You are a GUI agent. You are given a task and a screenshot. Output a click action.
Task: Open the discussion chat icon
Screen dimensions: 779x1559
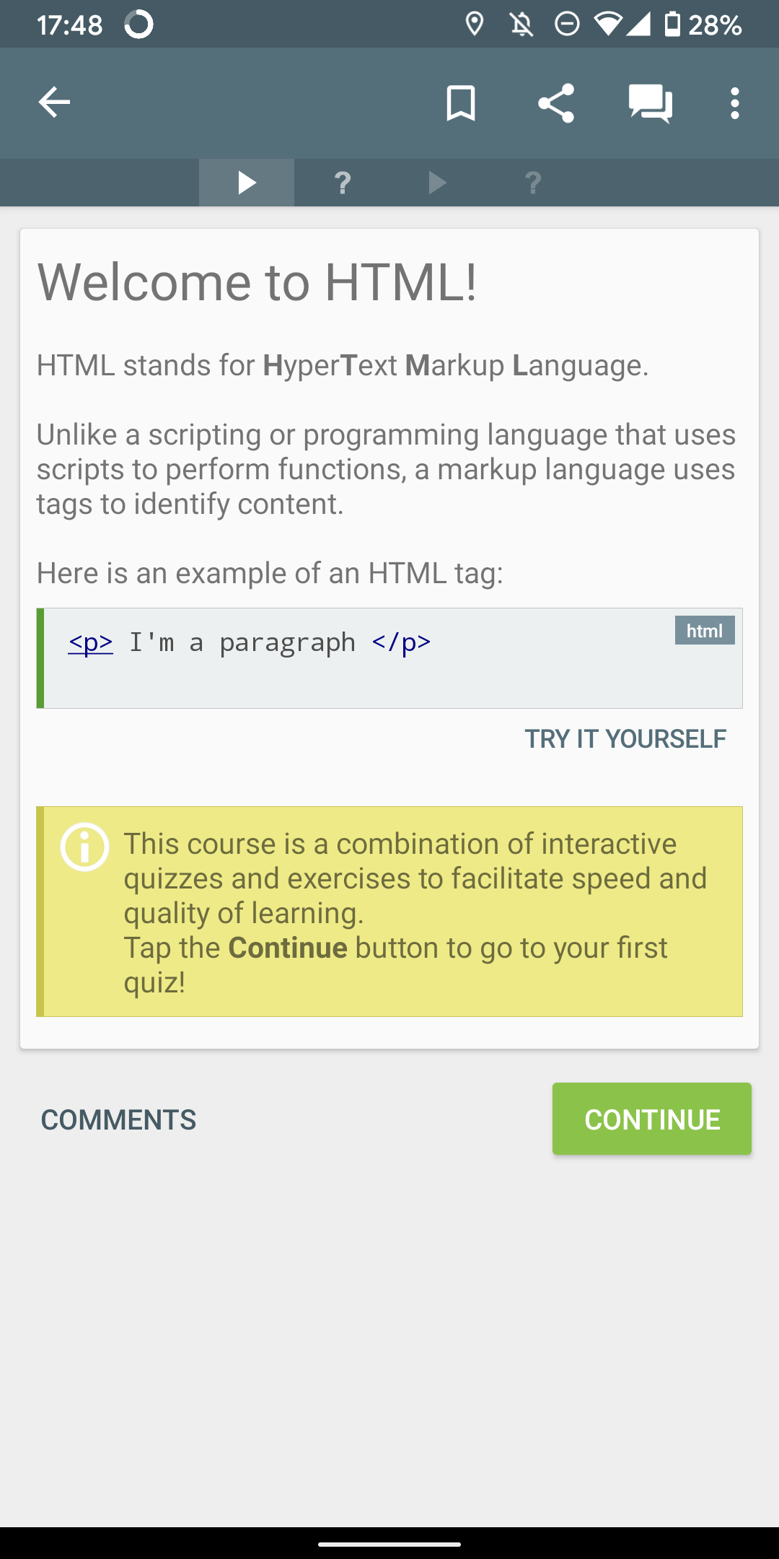[650, 103]
